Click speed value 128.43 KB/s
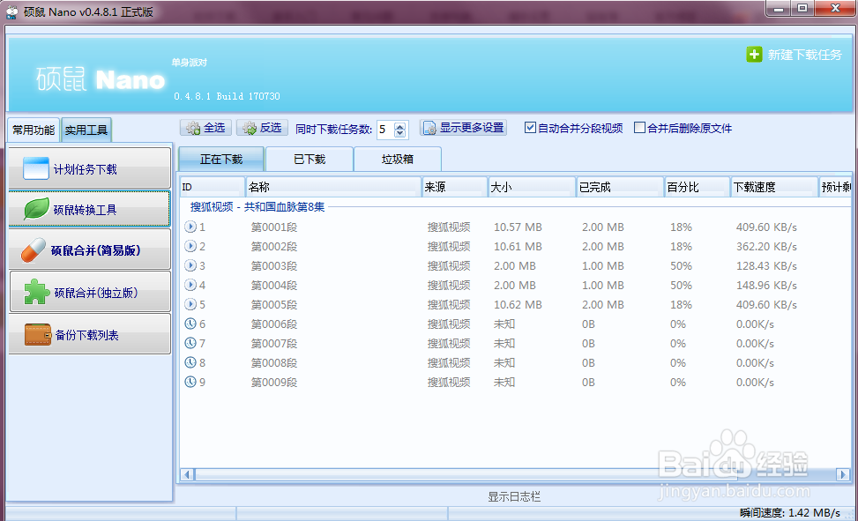The height and width of the screenshot is (521, 858). [766, 265]
